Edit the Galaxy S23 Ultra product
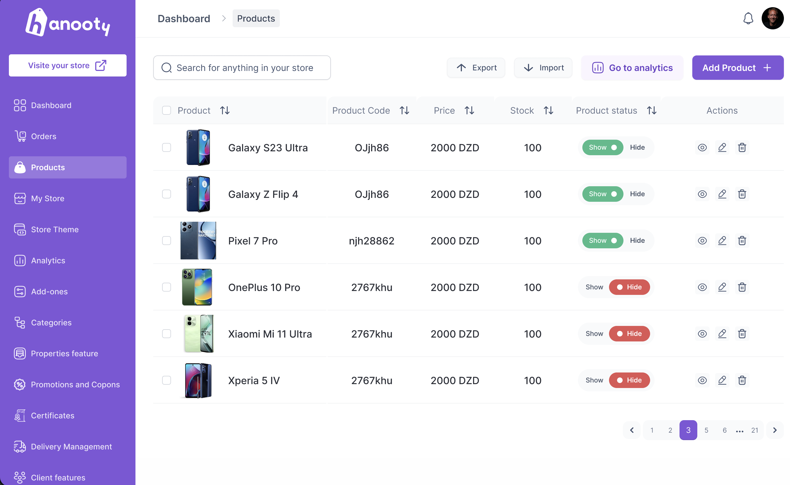The image size is (790, 485). [722, 147]
